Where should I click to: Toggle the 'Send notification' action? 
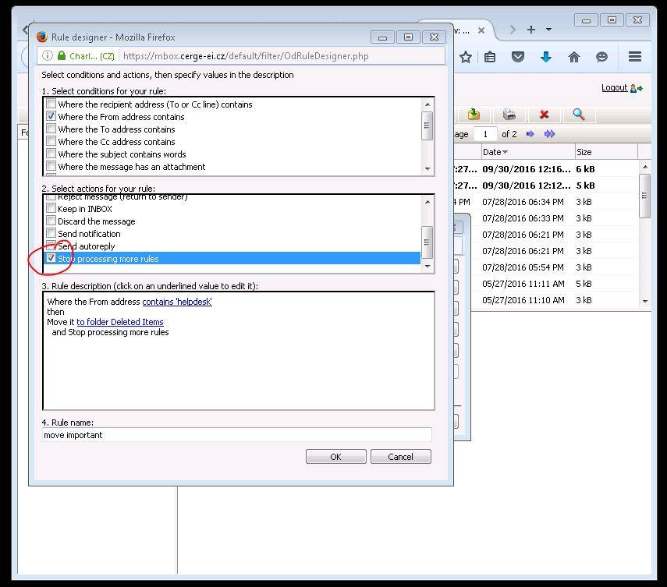click(51, 233)
